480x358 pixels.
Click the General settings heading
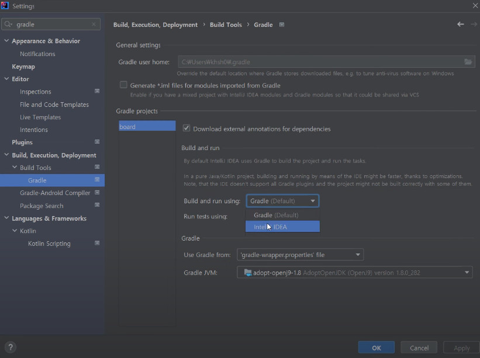click(138, 45)
